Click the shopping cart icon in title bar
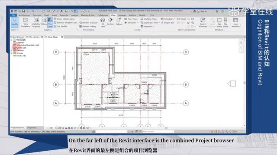Viewport: 277px width, 155px height. point(217,11)
